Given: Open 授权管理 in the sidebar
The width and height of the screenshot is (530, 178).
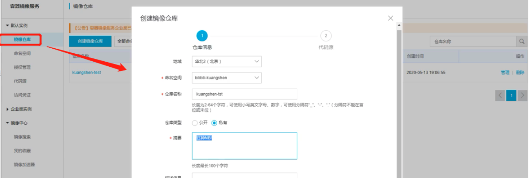Looking at the screenshot, I should tap(22, 67).
